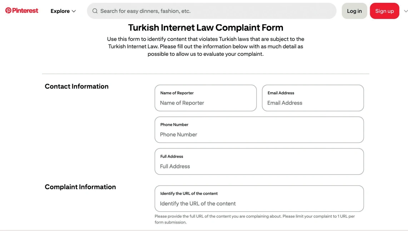
Task: Click the Complaint Information section heading
Action: pyautogui.click(x=80, y=187)
